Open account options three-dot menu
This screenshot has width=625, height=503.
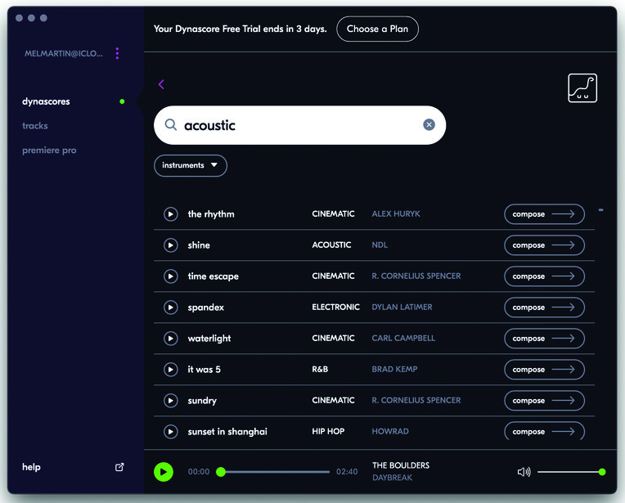point(117,53)
